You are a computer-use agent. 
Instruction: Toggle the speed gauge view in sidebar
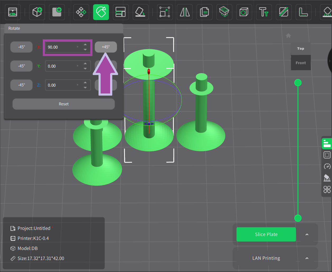coord(327,166)
